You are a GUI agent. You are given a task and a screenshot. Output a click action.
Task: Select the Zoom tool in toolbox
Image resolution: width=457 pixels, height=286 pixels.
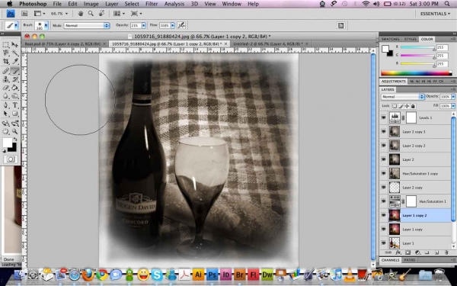pyautogui.click(x=15, y=132)
